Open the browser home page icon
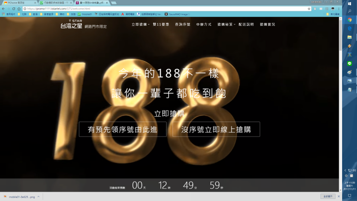 [19, 8]
